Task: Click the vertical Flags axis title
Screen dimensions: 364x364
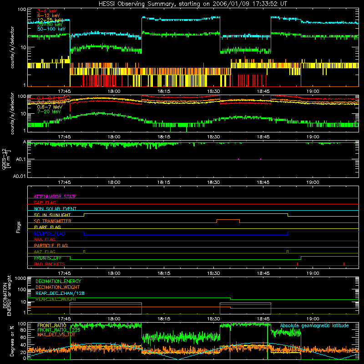Action: point(19,227)
